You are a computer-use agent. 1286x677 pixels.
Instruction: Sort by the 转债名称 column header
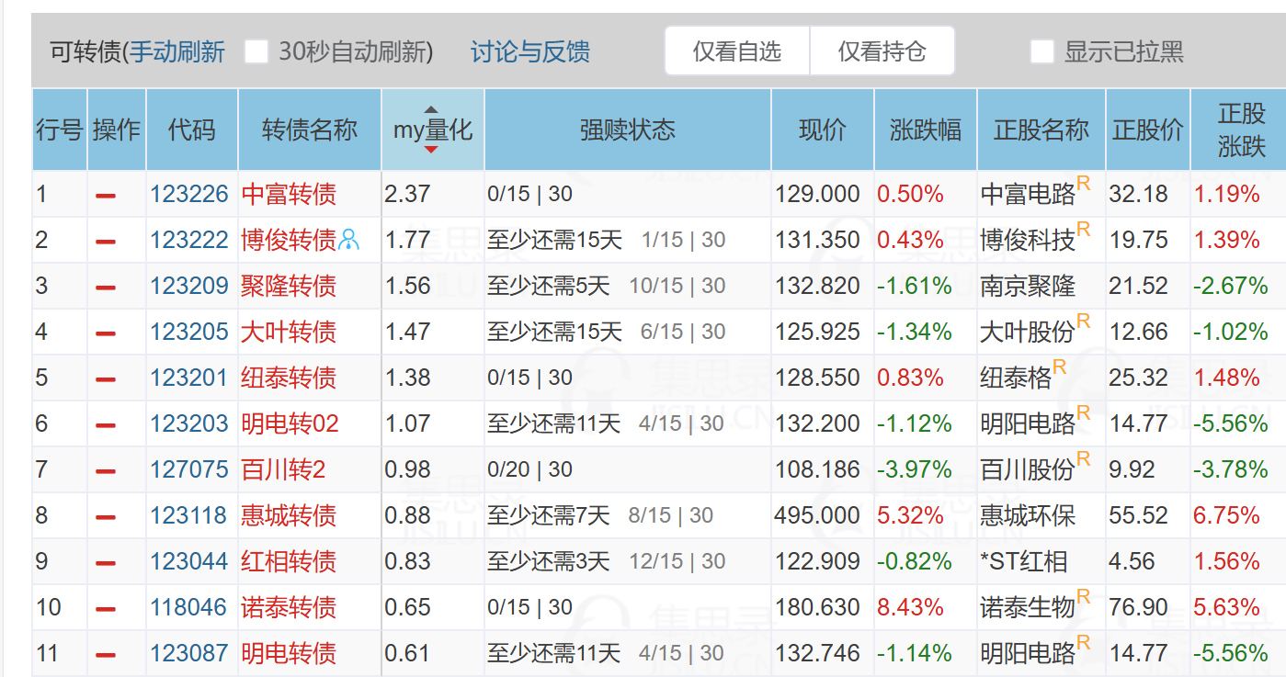click(310, 130)
